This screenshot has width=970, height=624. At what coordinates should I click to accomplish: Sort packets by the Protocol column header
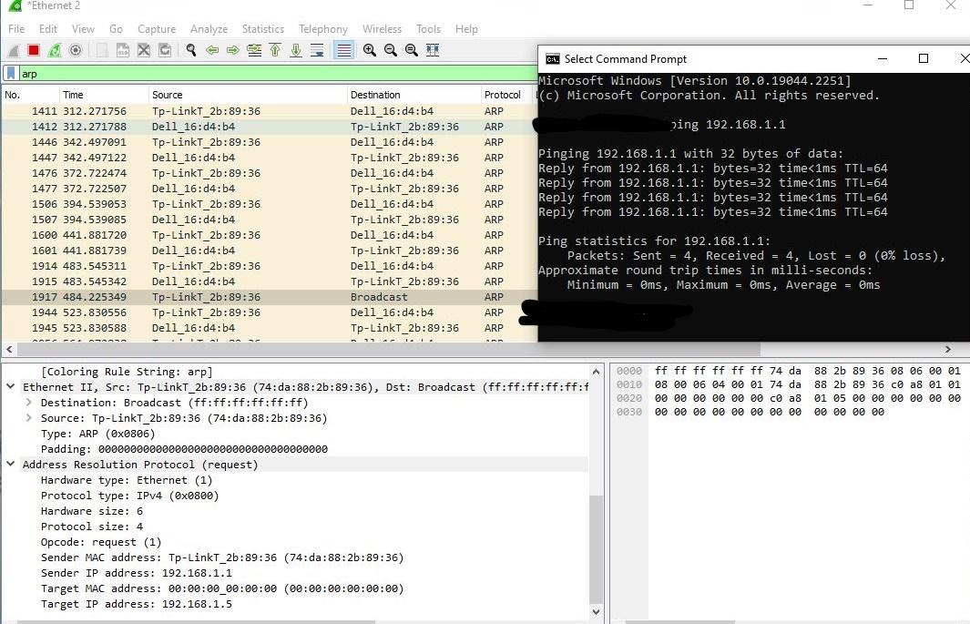coord(506,95)
